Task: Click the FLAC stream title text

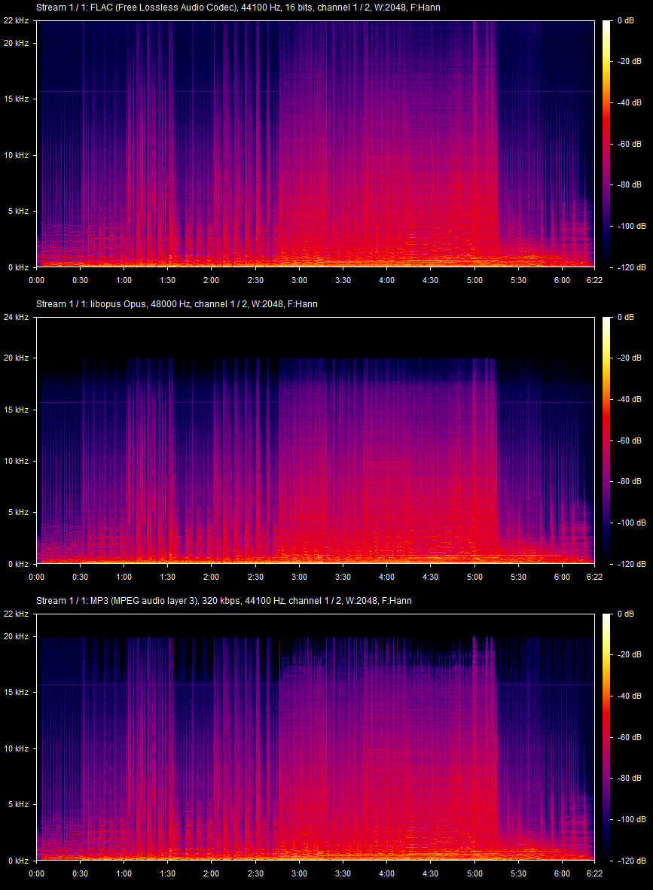Action: click(x=238, y=8)
